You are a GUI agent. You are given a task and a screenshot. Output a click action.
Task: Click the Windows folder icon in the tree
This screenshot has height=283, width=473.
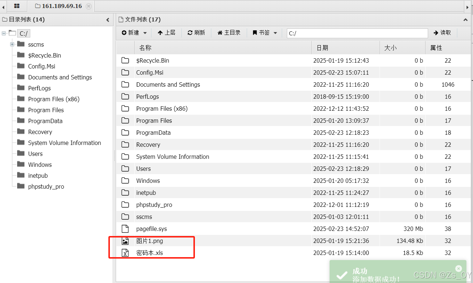click(21, 164)
